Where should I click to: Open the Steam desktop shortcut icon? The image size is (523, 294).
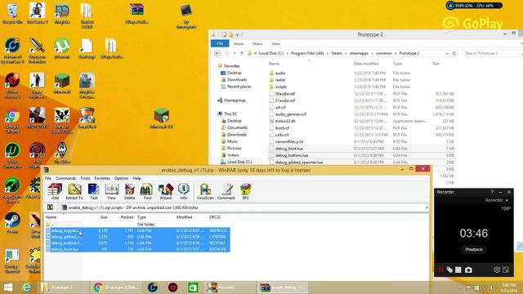[x=12, y=223]
